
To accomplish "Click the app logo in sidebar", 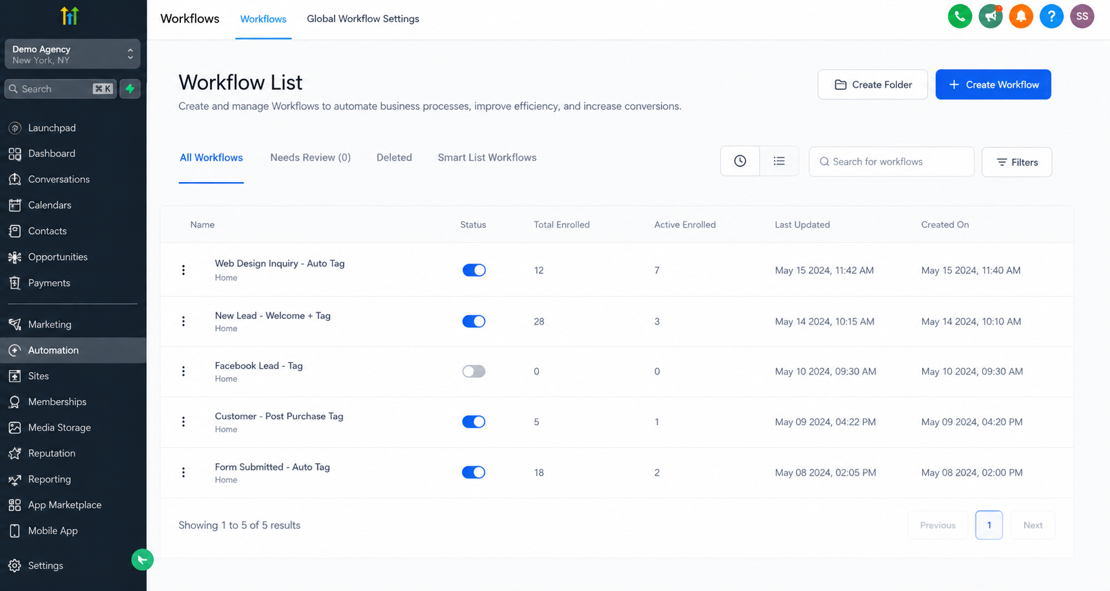I will click(x=69, y=16).
